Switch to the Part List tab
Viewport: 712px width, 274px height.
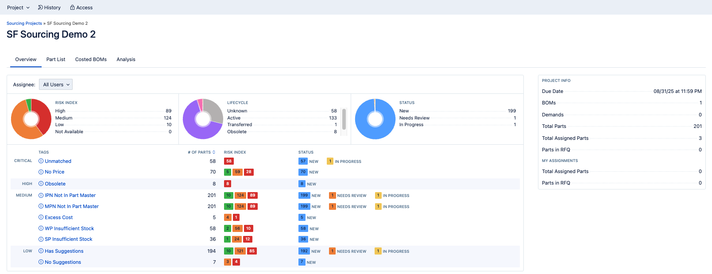tap(56, 59)
